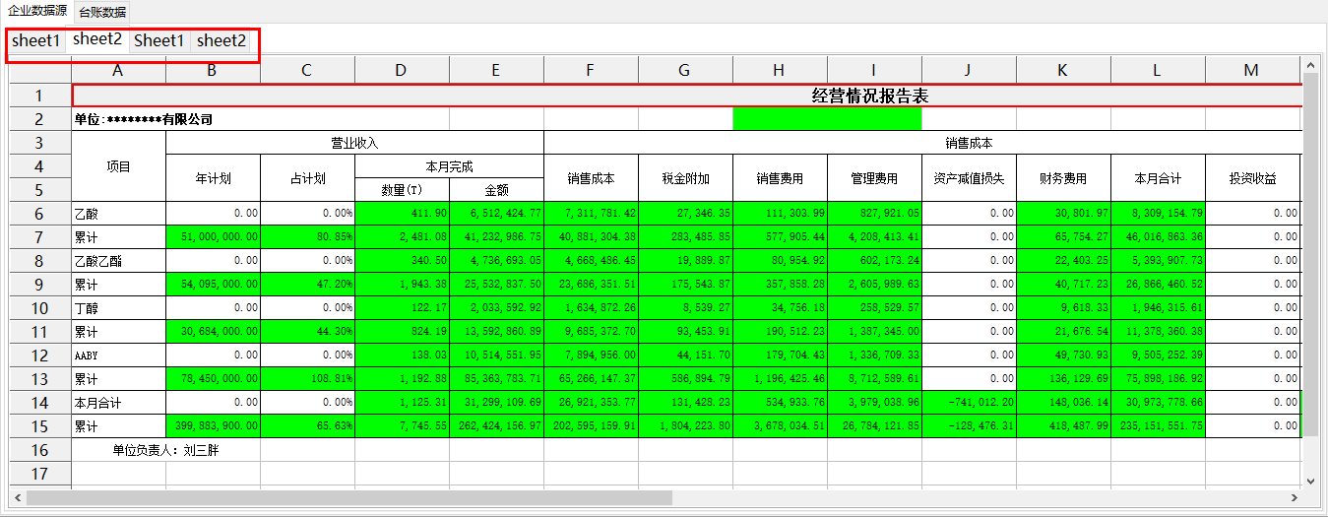Select the 年计划 header cell
1328x517 pixels.
pos(213,178)
